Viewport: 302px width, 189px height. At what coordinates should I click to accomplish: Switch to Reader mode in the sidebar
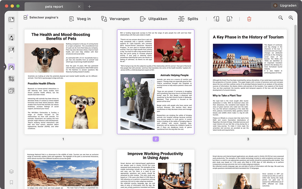(x=11, y=19)
